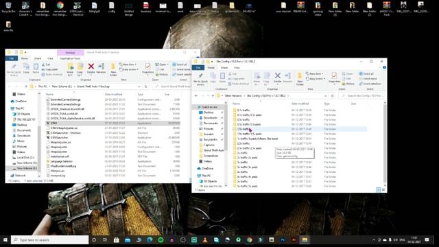Open VLC media player on taskbar
This screenshot has height=247, width=439.
coord(205,240)
